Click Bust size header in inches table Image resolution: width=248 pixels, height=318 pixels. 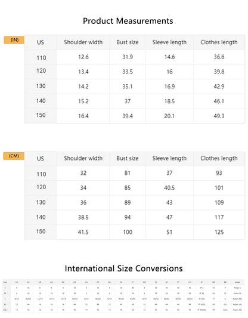[x=128, y=42]
